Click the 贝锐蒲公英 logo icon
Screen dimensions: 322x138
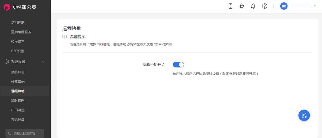(7, 7)
